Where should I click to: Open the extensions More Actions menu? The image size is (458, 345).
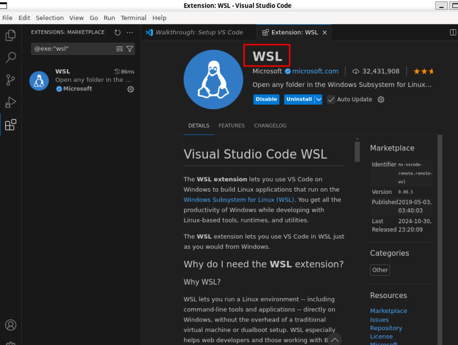click(129, 33)
